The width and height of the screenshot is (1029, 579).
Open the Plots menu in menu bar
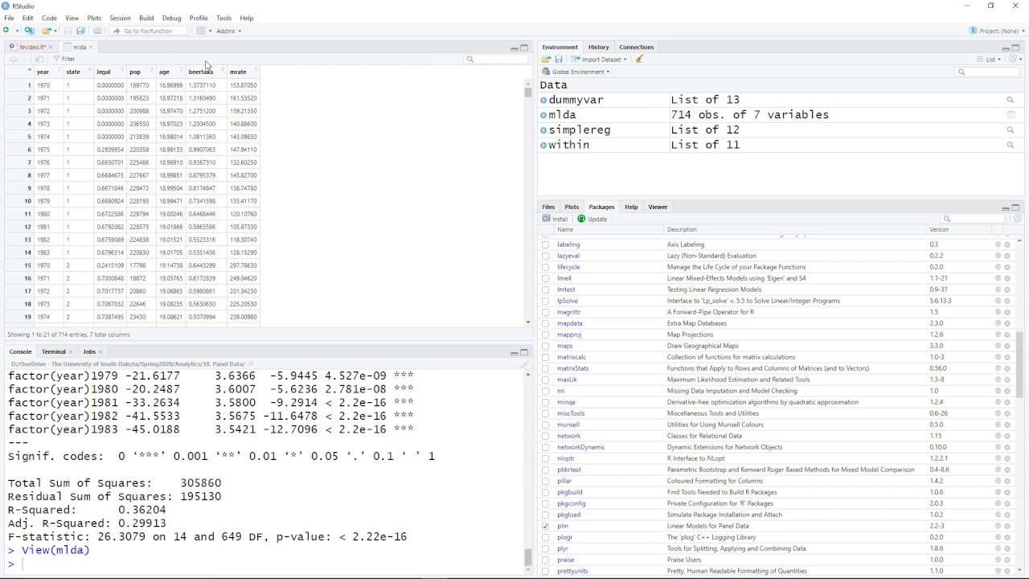pos(94,18)
